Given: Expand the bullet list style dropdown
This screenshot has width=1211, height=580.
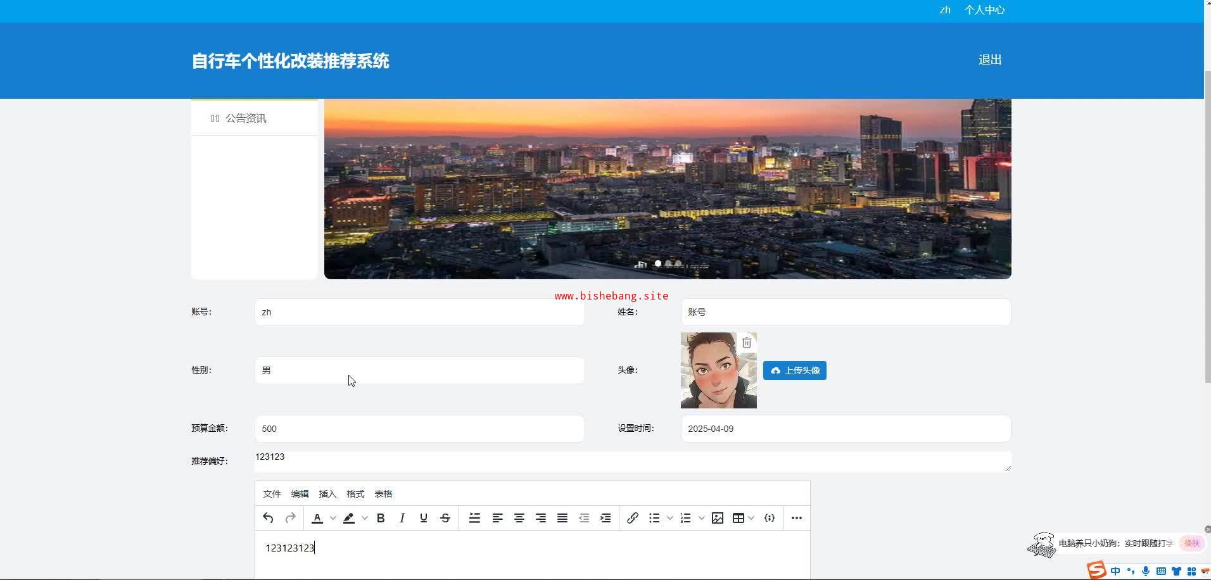Looking at the screenshot, I should point(670,518).
